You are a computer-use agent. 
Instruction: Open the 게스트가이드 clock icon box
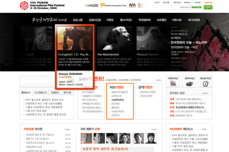(205, 82)
